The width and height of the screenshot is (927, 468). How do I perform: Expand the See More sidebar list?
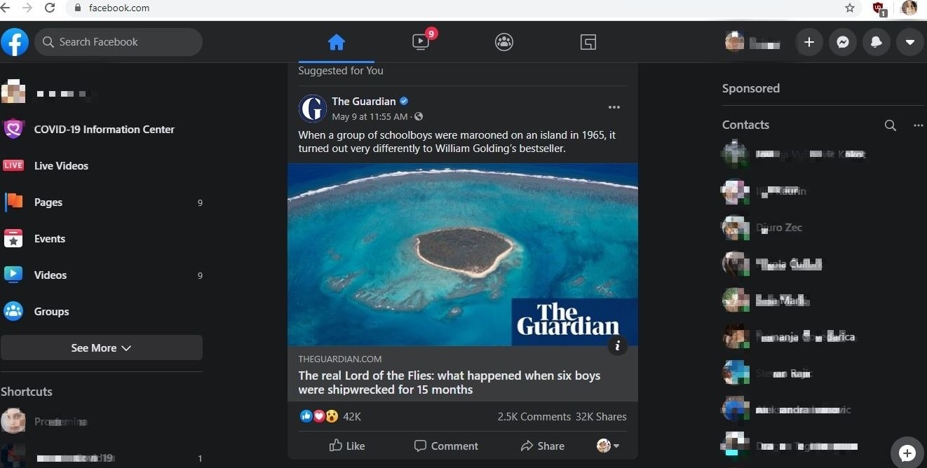(x=101, y=348)
